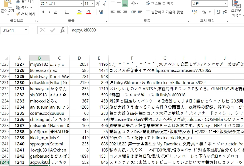244x166 pixels.
Task: Select the column F header
Action: [x=132, y=58]
